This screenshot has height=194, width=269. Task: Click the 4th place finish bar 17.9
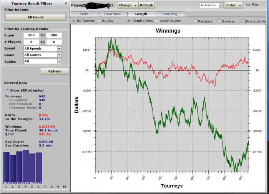click(26, 167)
